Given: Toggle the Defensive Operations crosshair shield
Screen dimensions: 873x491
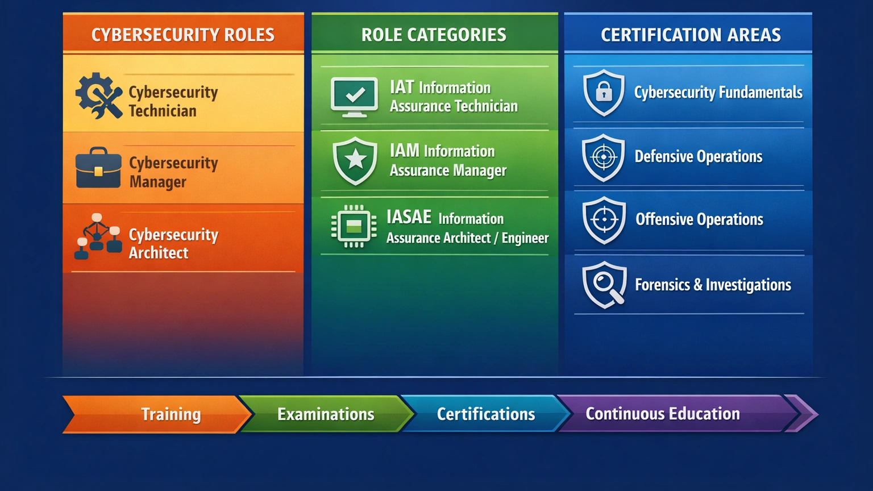Looking at the screenshot, I should [x=603, y=157].
